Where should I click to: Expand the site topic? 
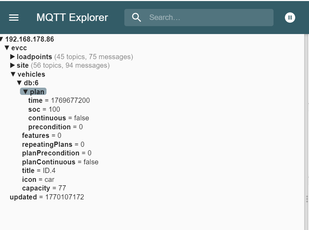pyautogui.click(x=13, y=65)
